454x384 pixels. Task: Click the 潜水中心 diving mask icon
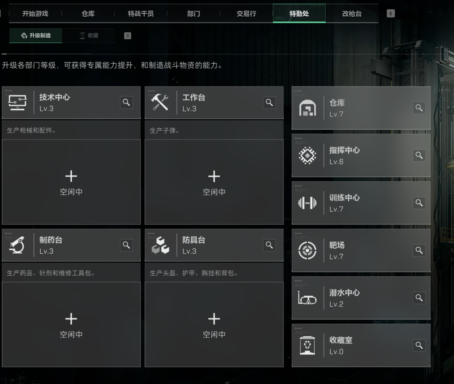307,298
